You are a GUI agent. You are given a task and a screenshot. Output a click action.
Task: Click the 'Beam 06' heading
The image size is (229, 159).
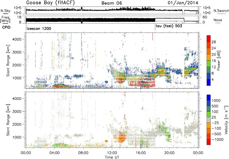pyautogui.click(x=112, y=3)
